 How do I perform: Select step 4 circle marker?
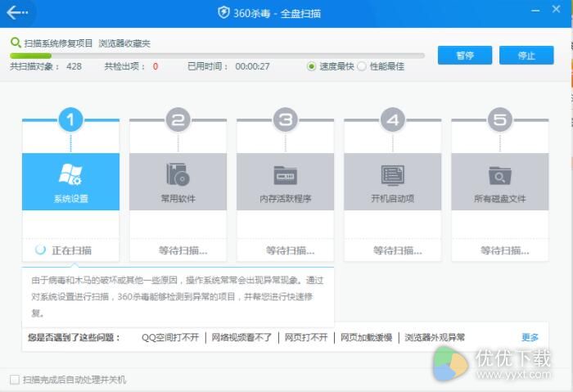[392, 119]
